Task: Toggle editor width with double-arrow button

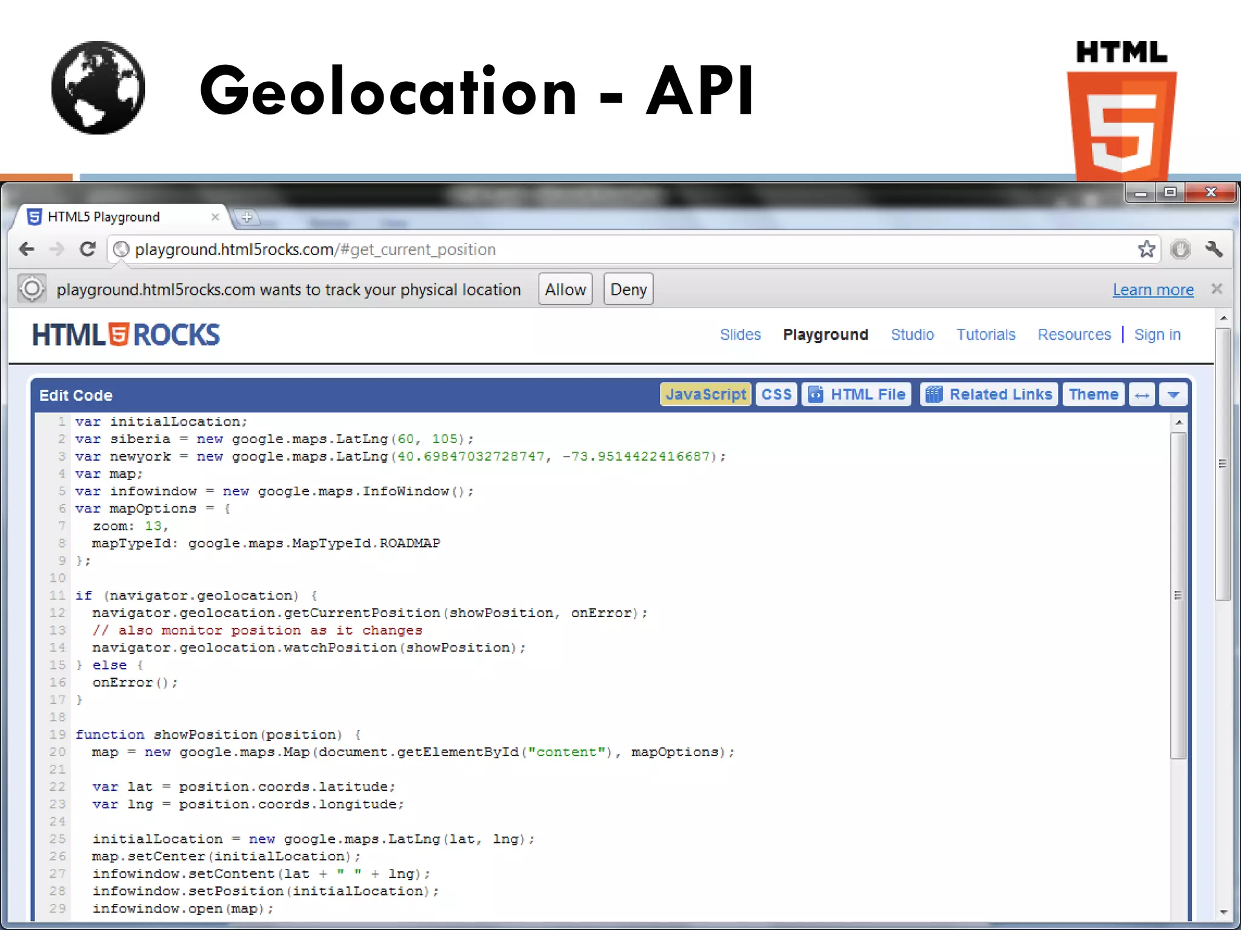Action: (x=1142, y=395)
